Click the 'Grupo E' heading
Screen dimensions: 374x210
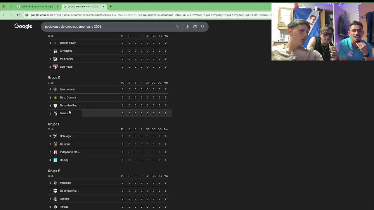coord(54,124)
